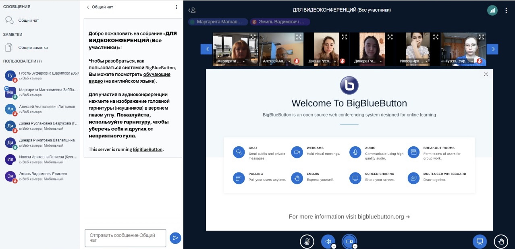Toggle the speaker audio button

(x=327, y=241)
